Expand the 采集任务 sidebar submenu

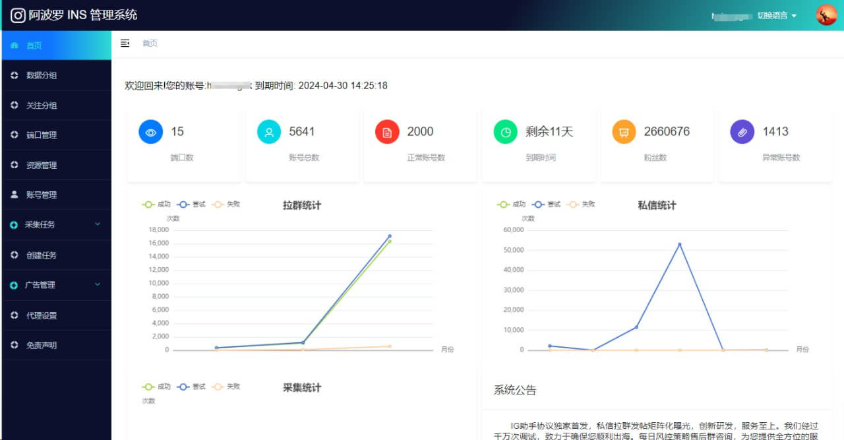56,225
